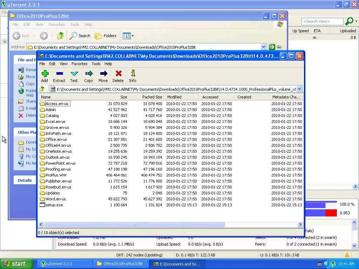Click the uTorrent list right scroll arrow
Viewport: 359px width, 269px height.
coord(355,187)
